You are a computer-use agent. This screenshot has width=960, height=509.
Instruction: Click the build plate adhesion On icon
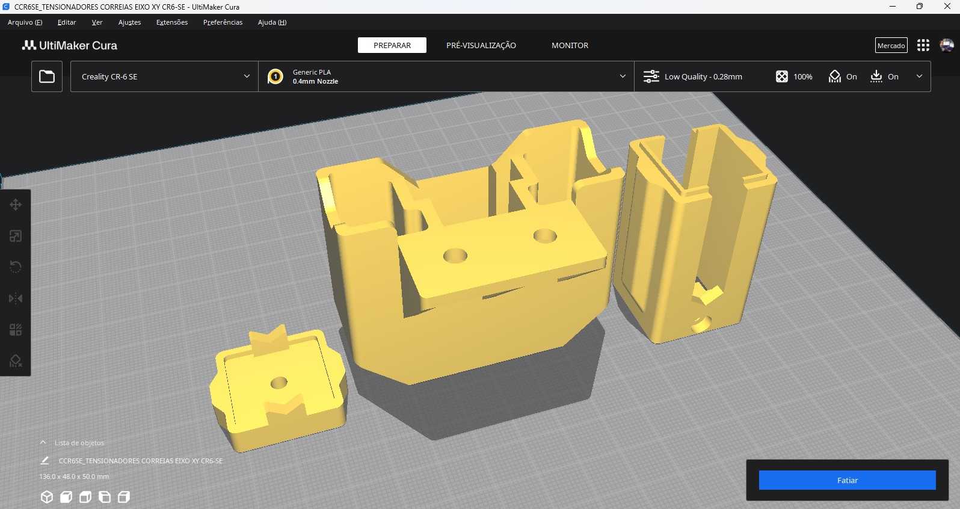876,76
